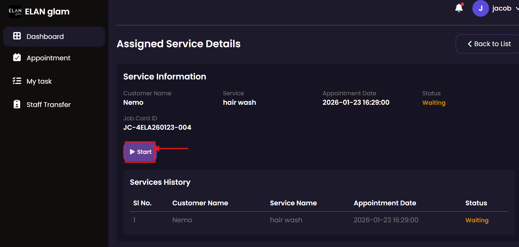Expand the jacob account dropdown arrow
This screenshot has height=247, width=519.
pyautogui.click(x=517, y=9)
